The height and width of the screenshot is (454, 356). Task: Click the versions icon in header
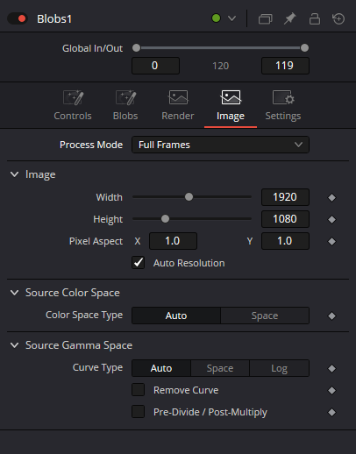[x=266, y=19]
